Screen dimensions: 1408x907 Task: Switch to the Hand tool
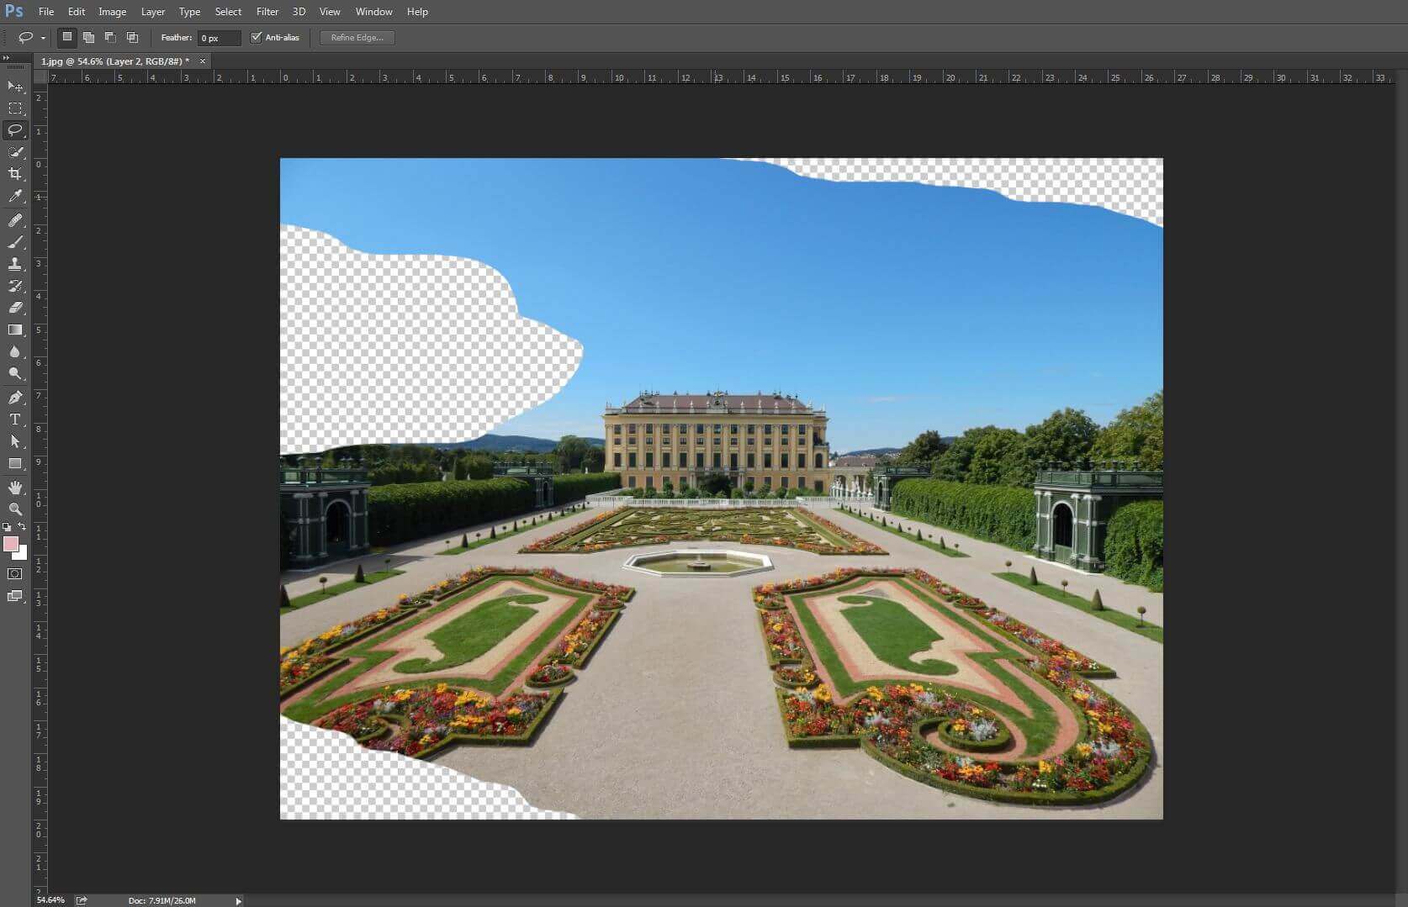15,488
